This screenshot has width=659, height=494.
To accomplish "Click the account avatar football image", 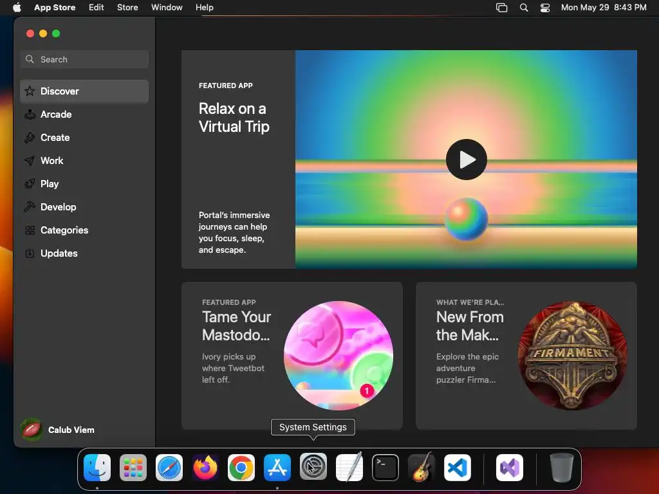I will coord(32,429).
